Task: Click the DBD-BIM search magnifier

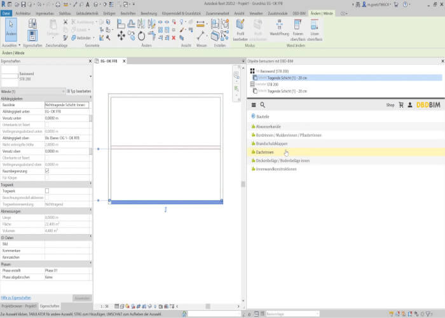Action: pos(263,105)
